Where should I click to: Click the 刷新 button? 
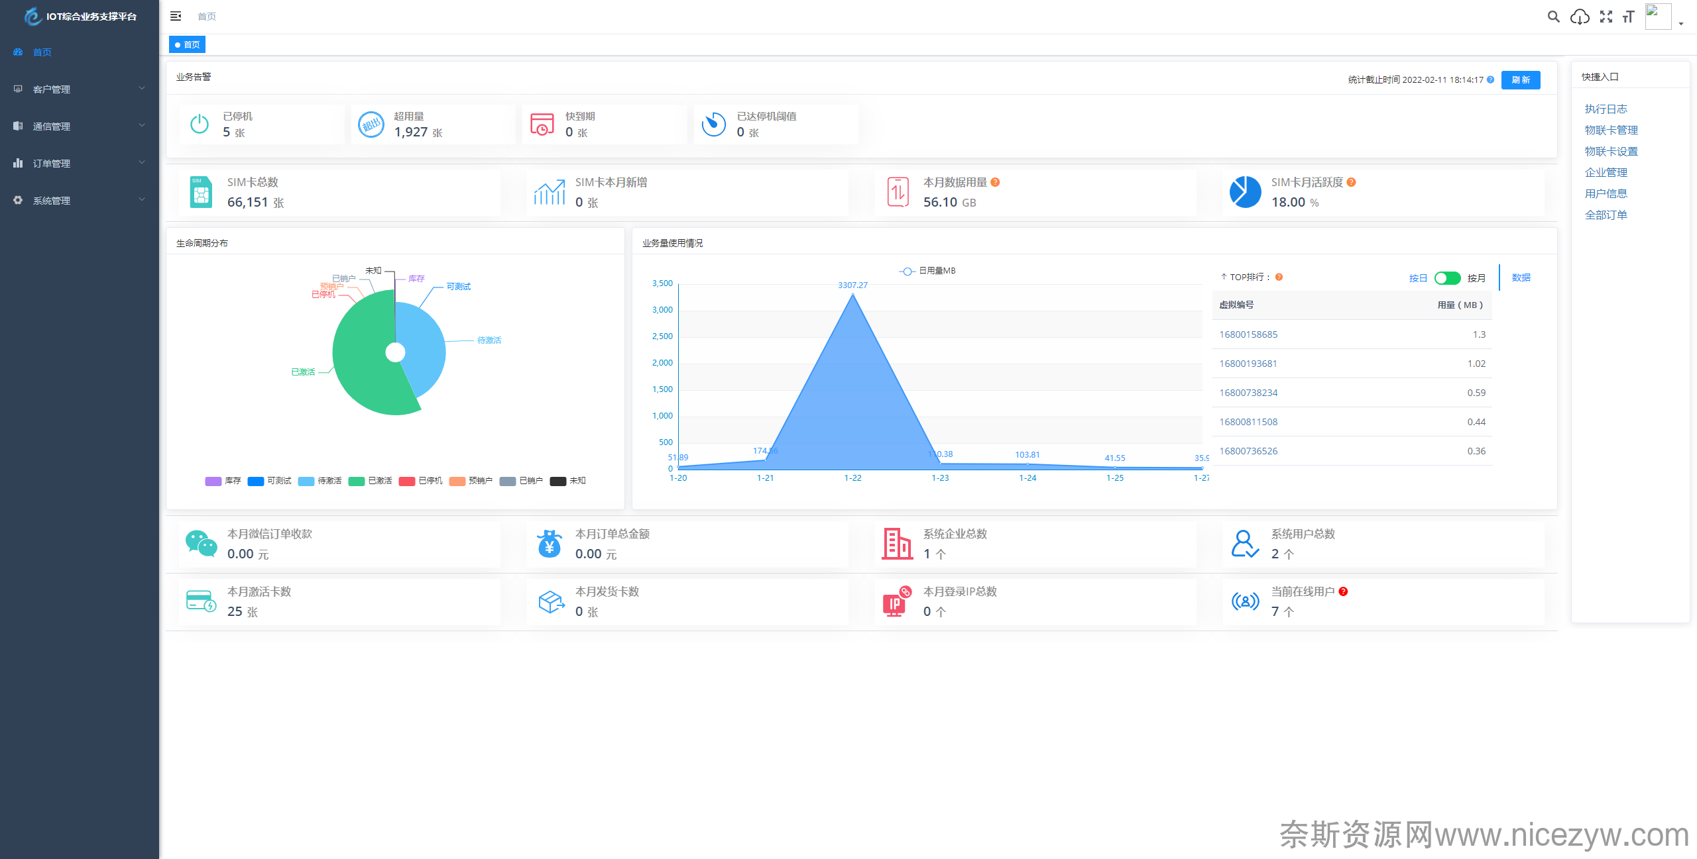pos(1520,79)
